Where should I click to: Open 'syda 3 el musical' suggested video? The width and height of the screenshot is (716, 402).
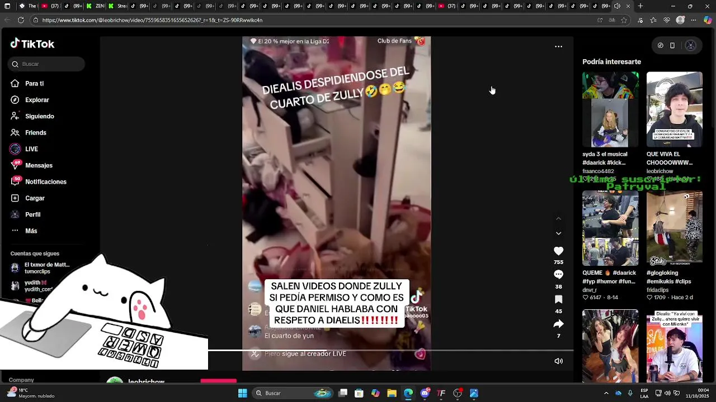(610, 109)
